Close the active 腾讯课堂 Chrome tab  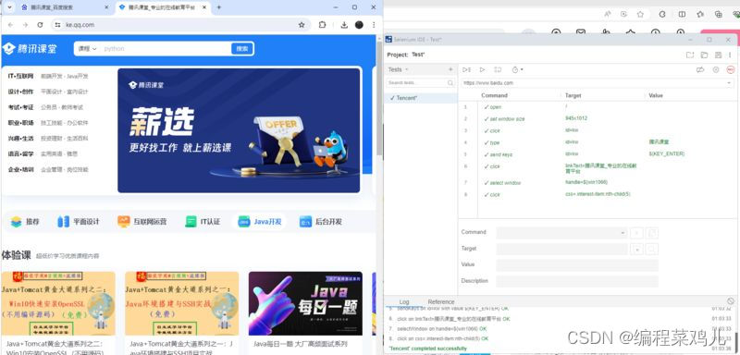tap(204, 7)
